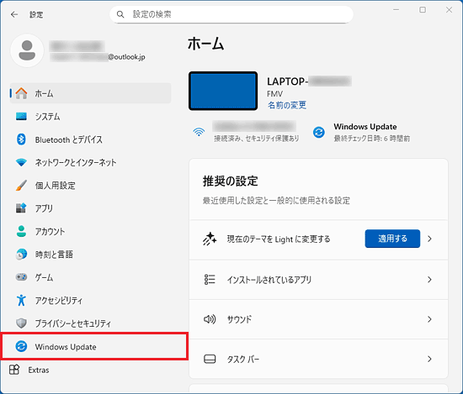The image size is (463, 394).
Task: Click the installed apps list icon
Action: tap(210, 280)
